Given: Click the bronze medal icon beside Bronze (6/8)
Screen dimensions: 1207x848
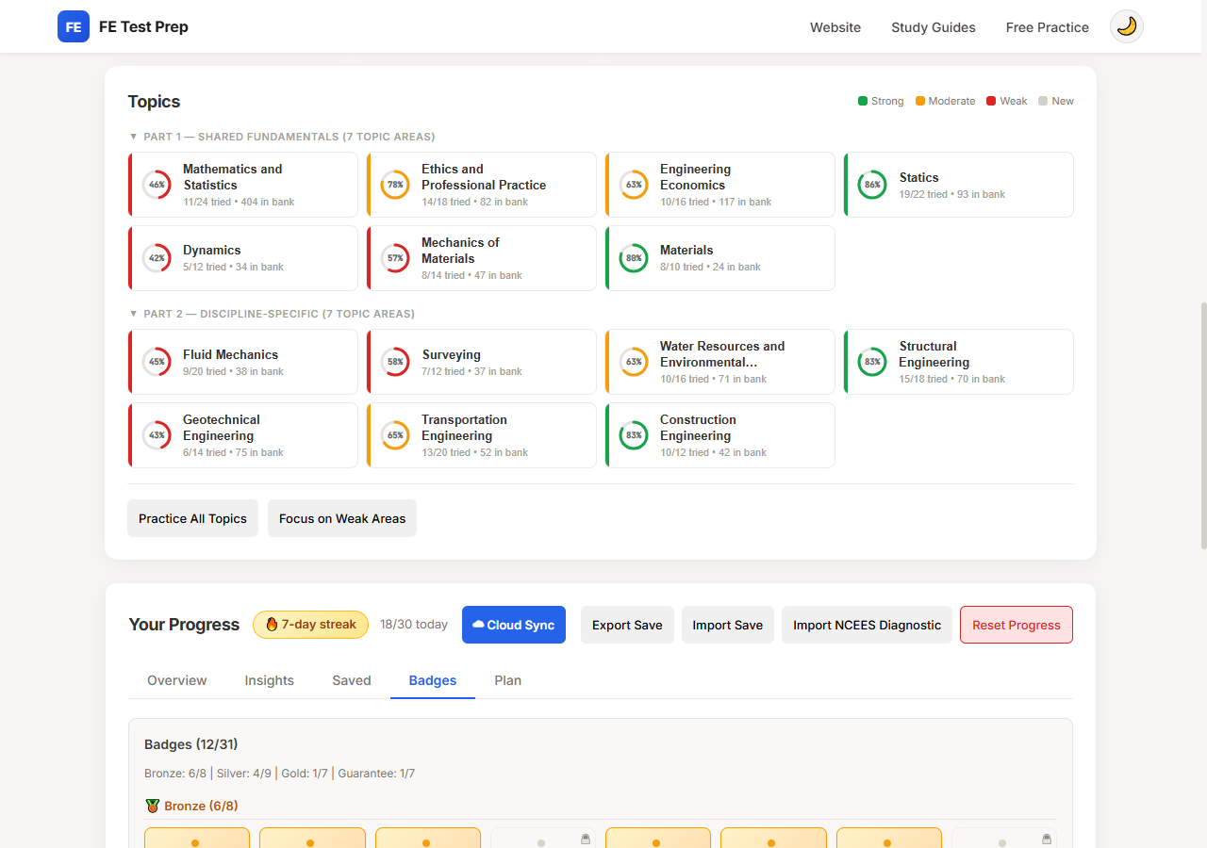Looking at the screenshot, I should [153, 807].
